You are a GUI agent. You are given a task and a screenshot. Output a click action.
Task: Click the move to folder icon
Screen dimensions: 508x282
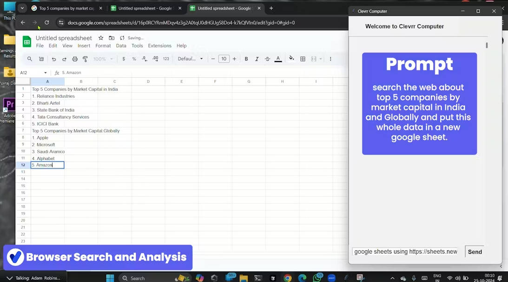[x=112, y=38]
